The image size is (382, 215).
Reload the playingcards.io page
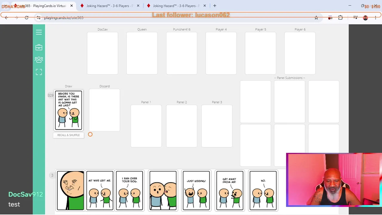(27, 18)
